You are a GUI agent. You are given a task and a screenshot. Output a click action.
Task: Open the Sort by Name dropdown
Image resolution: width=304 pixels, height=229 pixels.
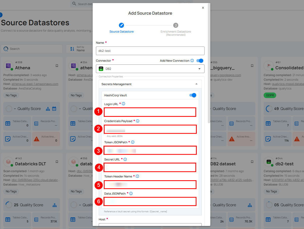click(78, 49)
